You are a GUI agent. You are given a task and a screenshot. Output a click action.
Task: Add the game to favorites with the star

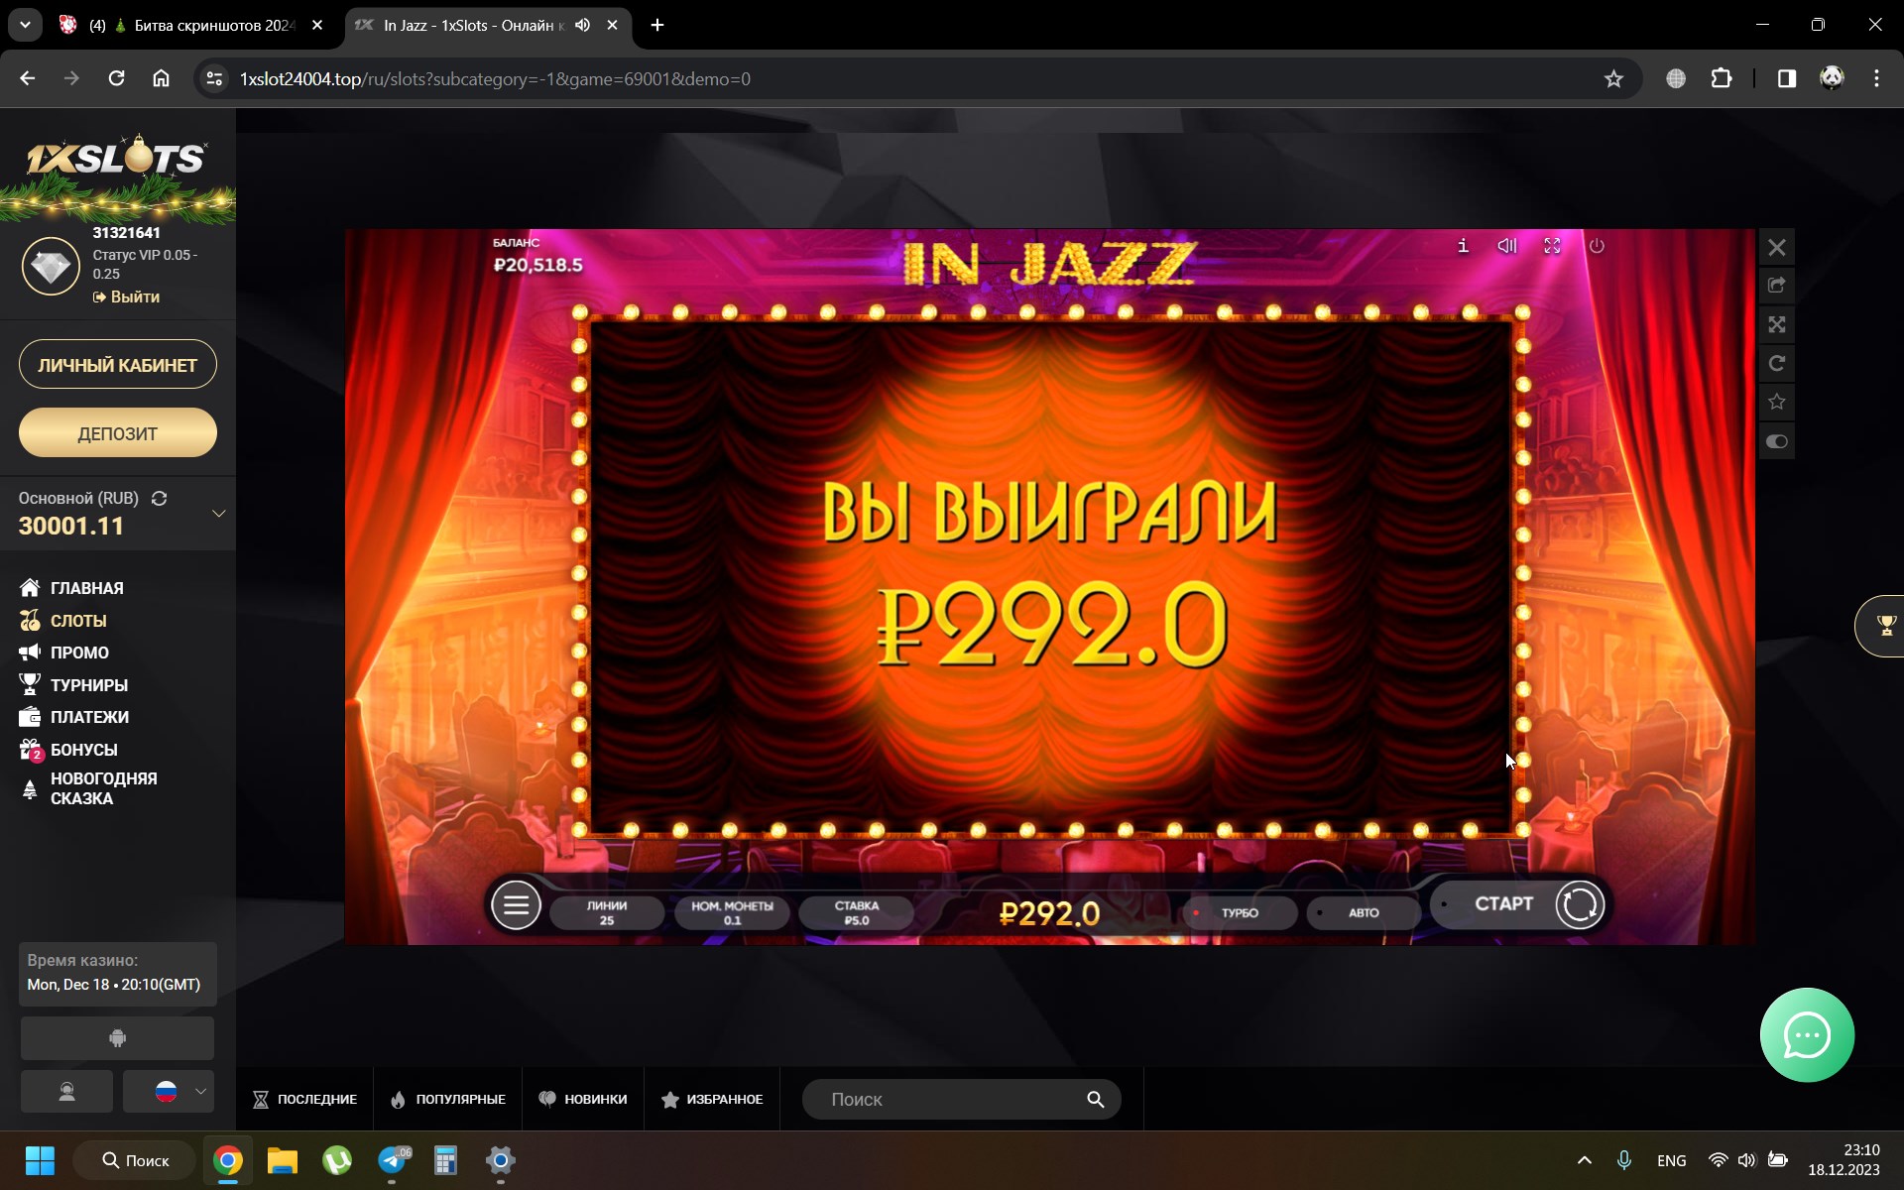pos(1777,402)
